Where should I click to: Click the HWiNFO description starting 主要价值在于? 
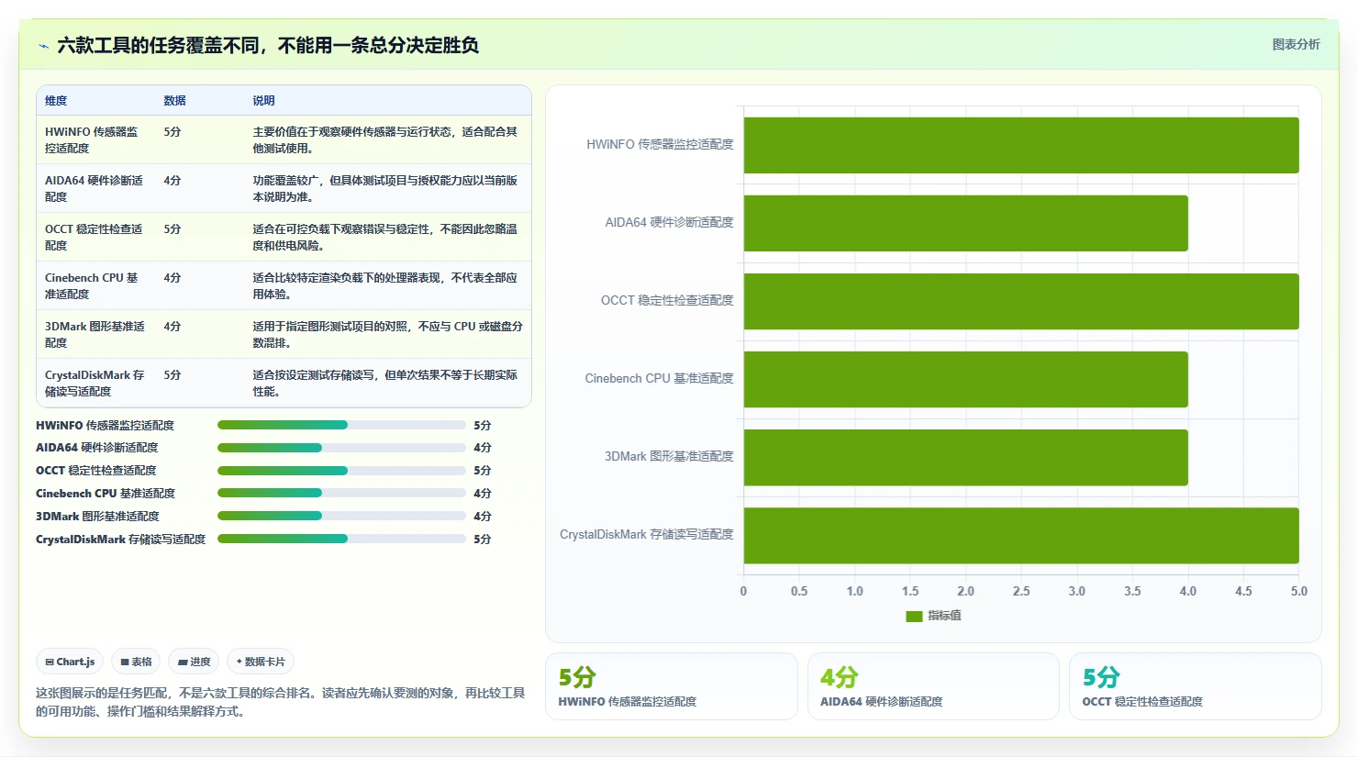point(385,139)
